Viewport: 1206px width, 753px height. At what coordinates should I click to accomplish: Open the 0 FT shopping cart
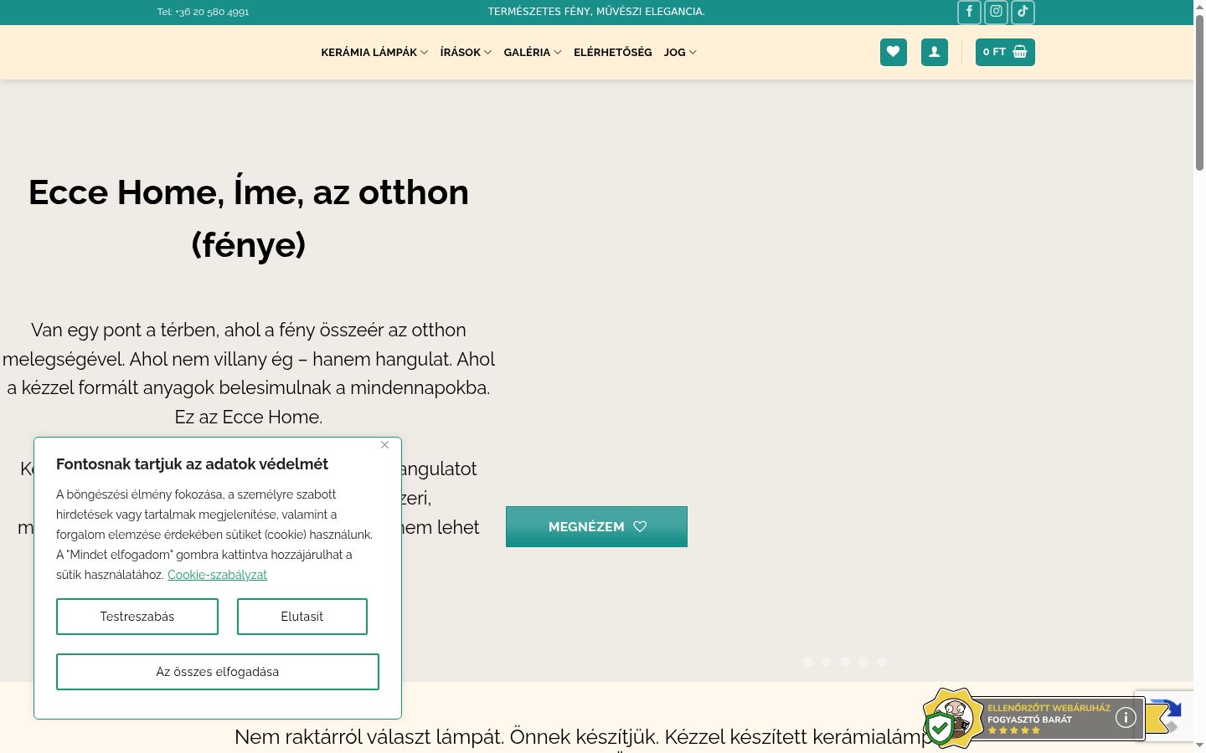click(x=1005, y=52)
